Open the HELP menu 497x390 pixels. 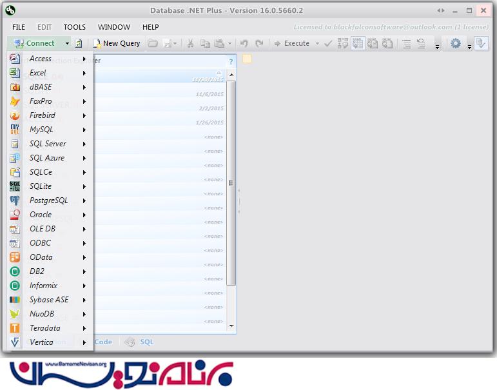click(151, 27)
